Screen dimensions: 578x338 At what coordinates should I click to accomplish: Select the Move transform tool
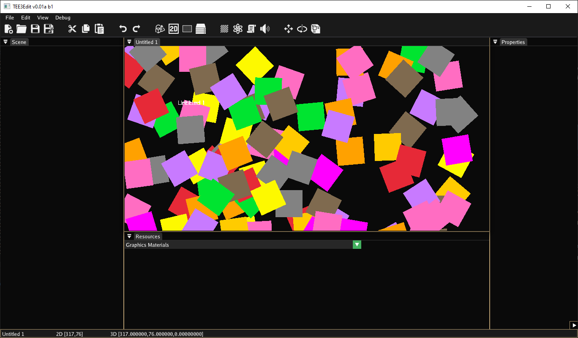pos(288,28)
